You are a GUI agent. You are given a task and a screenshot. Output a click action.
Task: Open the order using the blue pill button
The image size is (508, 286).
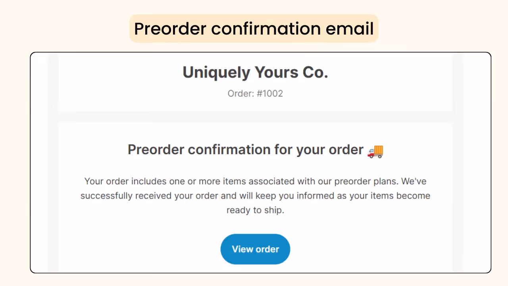255,249
